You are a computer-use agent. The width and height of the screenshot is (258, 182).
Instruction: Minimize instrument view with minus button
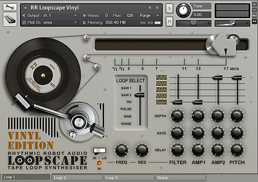pyautogui.click(x=254, y=10)
